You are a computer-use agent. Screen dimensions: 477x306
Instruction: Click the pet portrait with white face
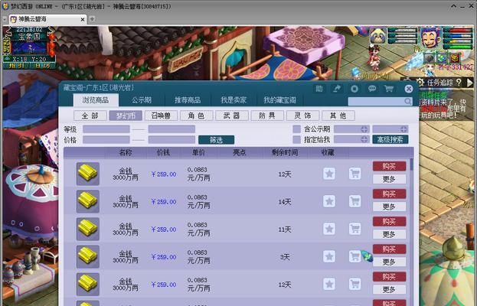pos(378,36)
